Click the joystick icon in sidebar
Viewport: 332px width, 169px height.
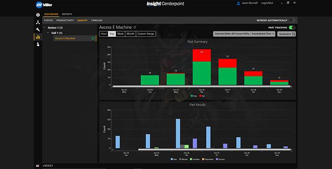38,44
